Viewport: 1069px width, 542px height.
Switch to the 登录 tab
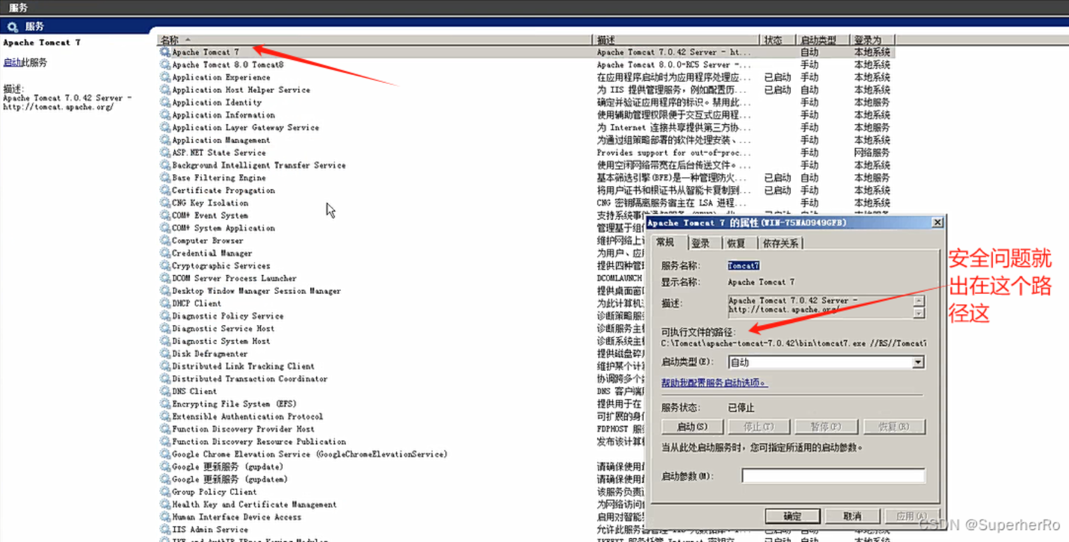[x=701, y=244]
